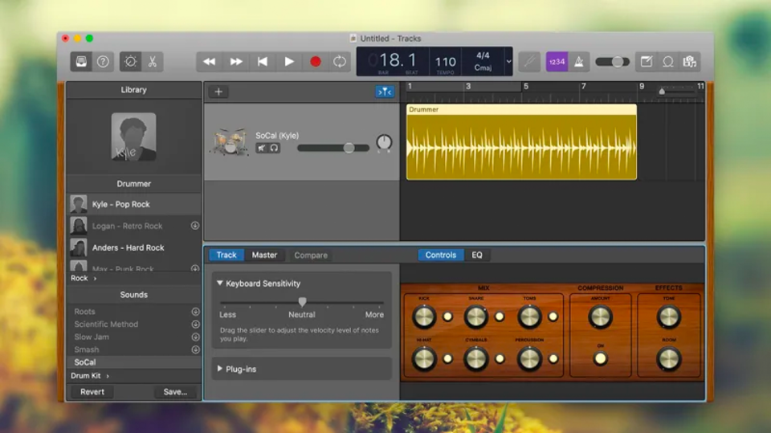Open Smart Controls dial icon
Viewport: 771px width, 433px height.
[x=130, y=62]
